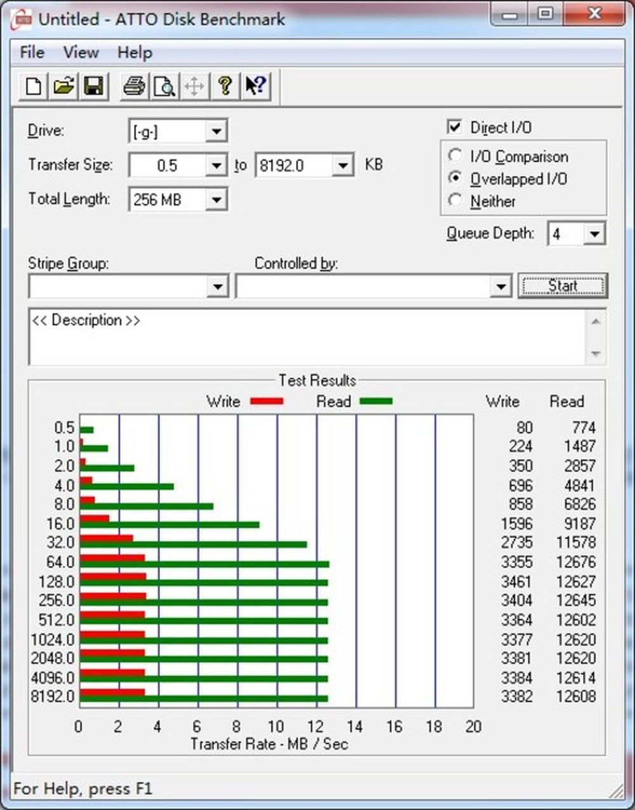Open the Help menu
Screen dimensions: 635x810
(135, 52)
